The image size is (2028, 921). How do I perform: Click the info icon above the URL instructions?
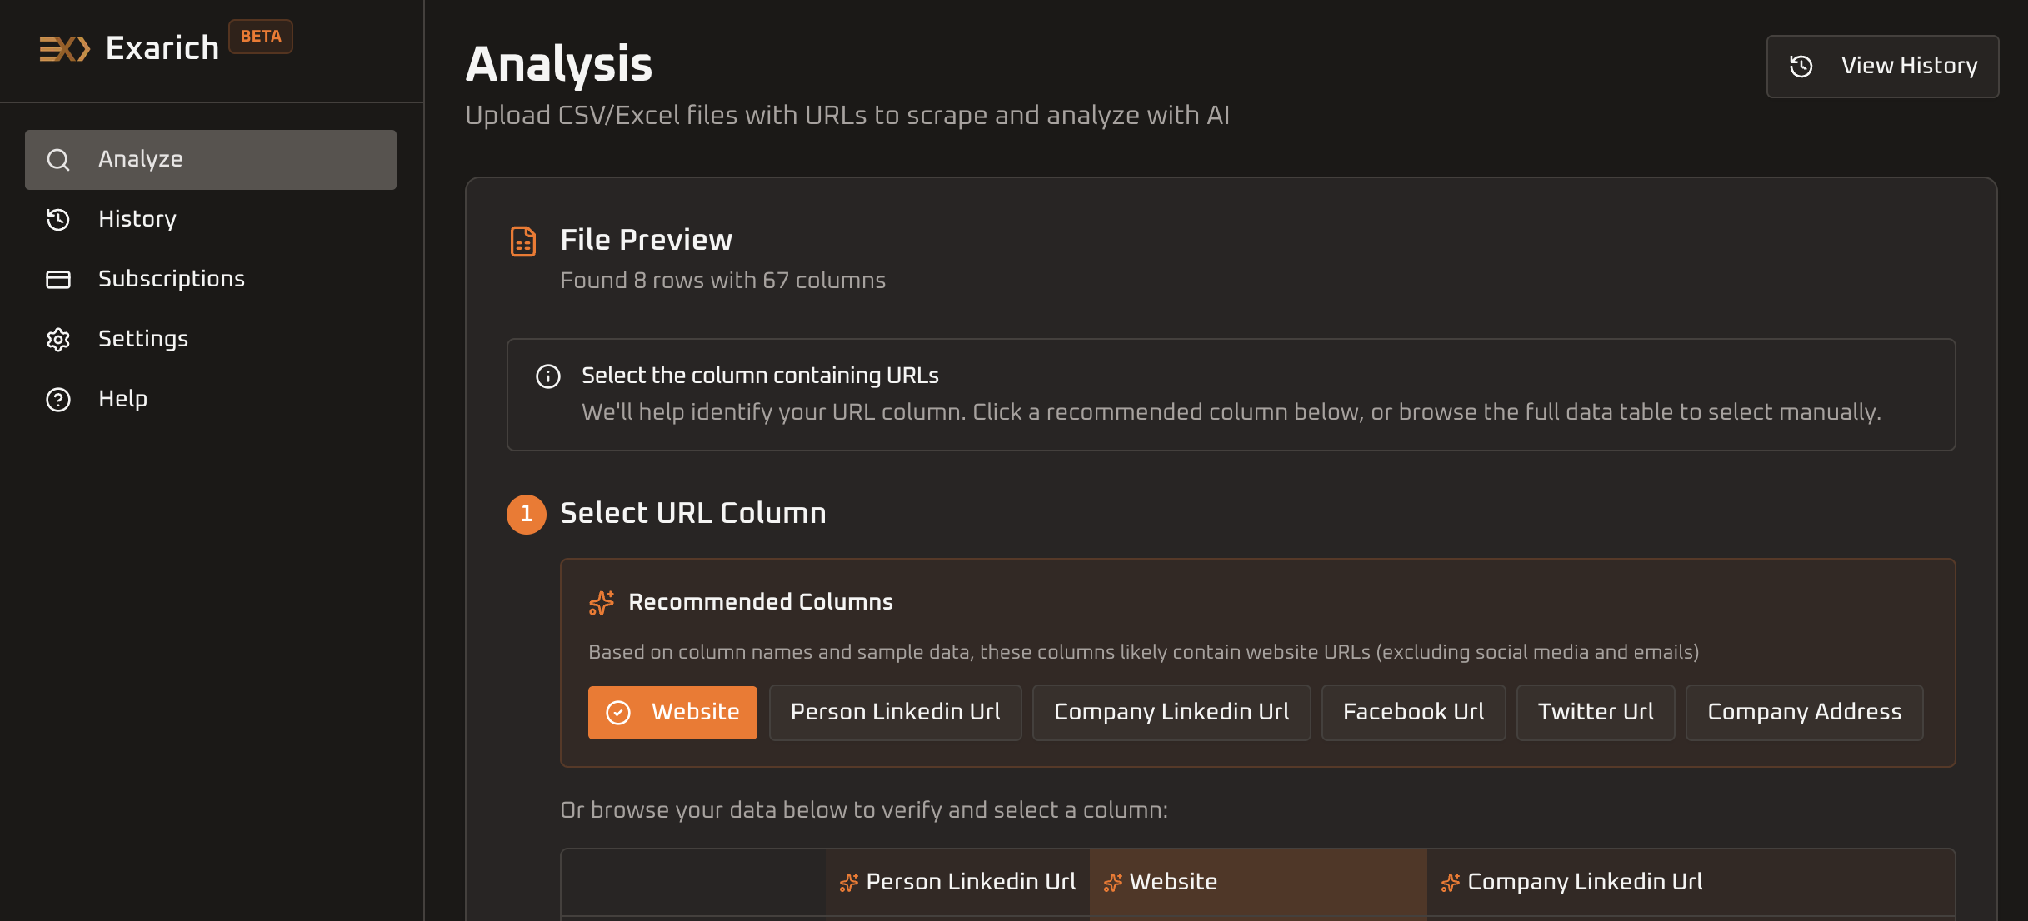click(547, 376)
